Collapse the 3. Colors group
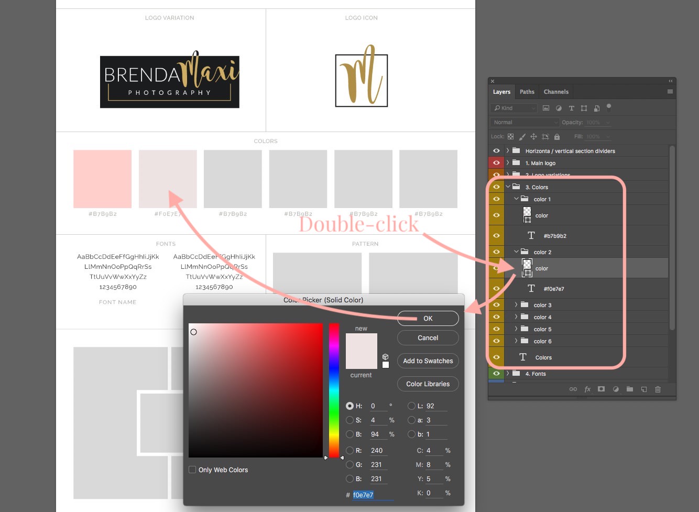 tap(508, 187)
